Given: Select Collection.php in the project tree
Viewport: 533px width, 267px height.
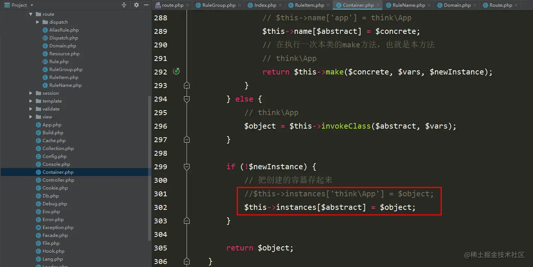Looking at the screenshot, I should click(x=58, y=149).
